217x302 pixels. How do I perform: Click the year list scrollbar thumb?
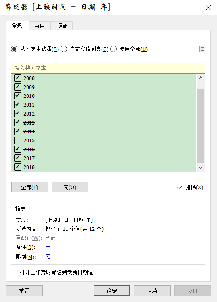[x=200, y=126]
